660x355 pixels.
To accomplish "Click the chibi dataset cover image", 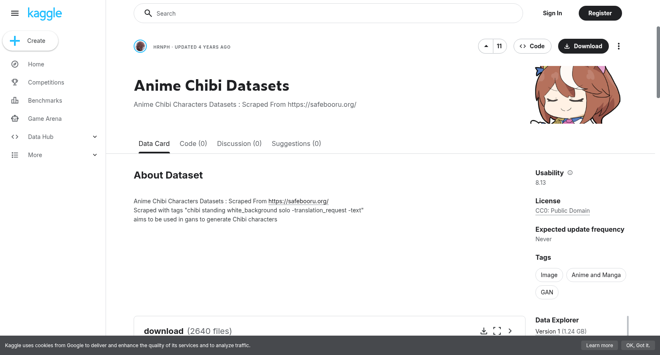I will [575, 95].
